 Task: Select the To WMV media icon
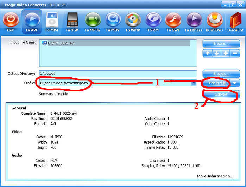point(133,20)
